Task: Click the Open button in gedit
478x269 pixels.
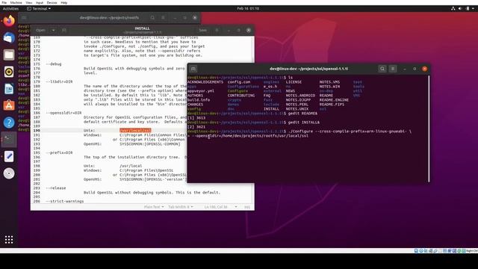Action: 40,30
